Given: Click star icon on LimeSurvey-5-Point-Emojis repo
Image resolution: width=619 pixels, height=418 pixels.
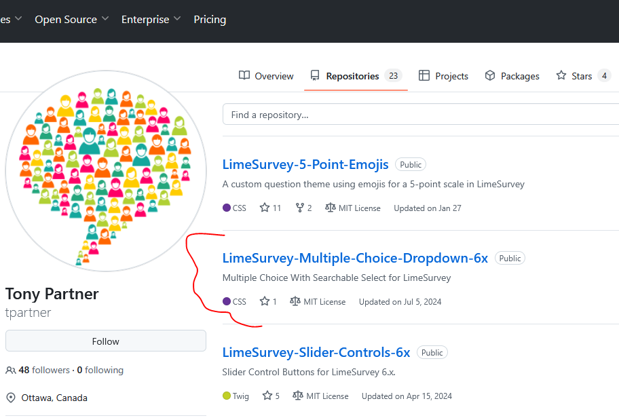Looking at the screenshot, I should 265,208.
